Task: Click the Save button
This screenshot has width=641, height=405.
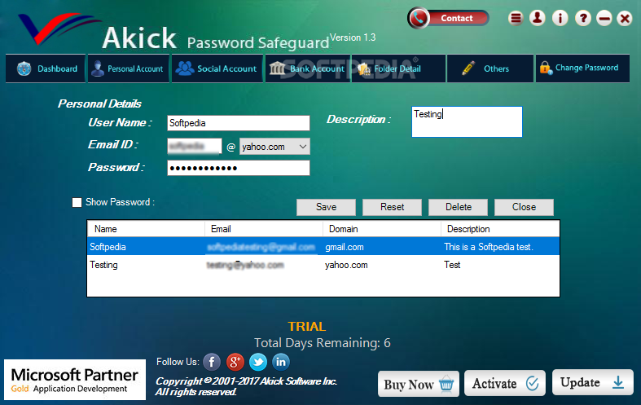Action: click(x=326, y=207)
